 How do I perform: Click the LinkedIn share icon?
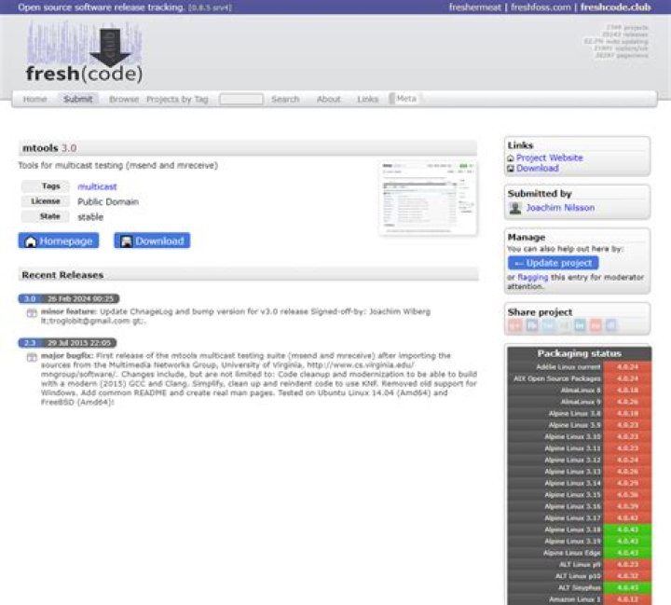579,325
